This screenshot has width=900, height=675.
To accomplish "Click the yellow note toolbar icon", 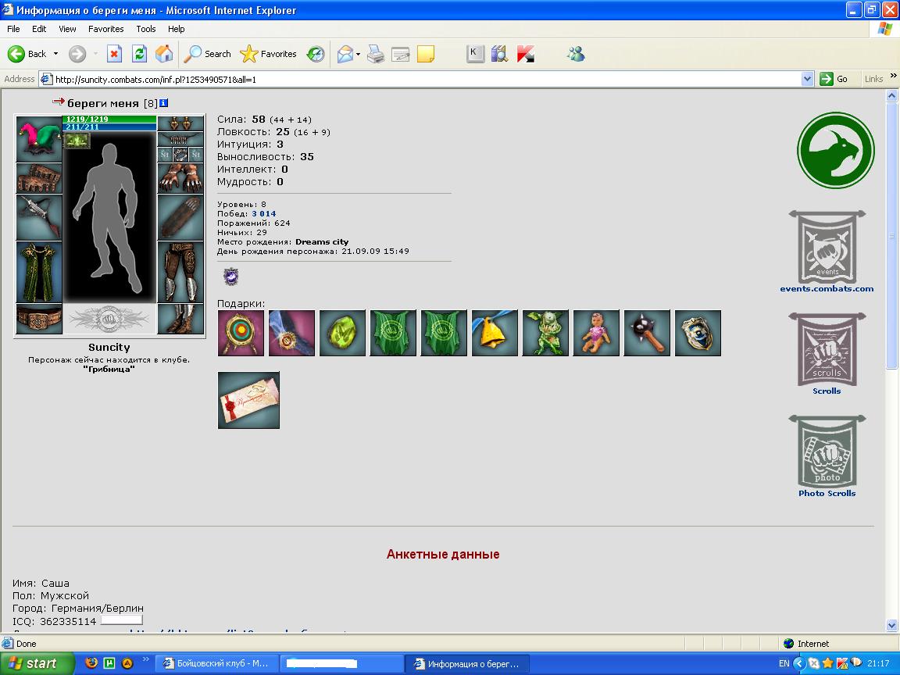I will [425, 54].
